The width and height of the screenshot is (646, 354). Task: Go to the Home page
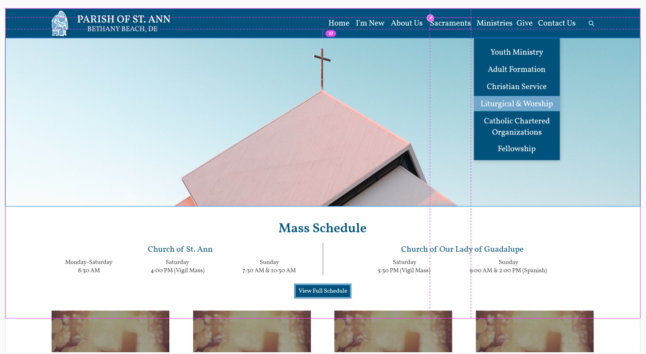click(x=339, y=23)
